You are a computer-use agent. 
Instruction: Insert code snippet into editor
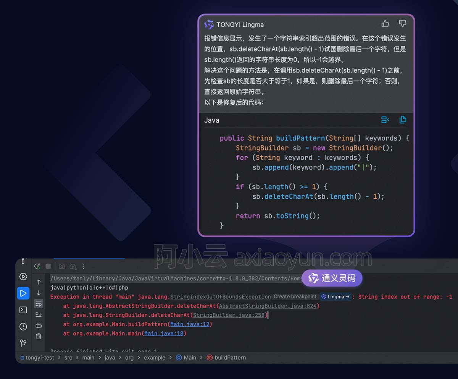click(385, 120)
